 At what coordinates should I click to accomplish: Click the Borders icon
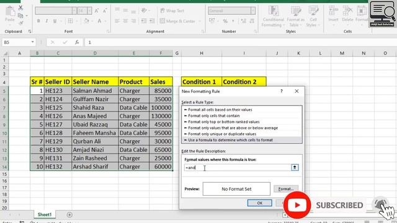pyautogui.click(x=70, y=21)
